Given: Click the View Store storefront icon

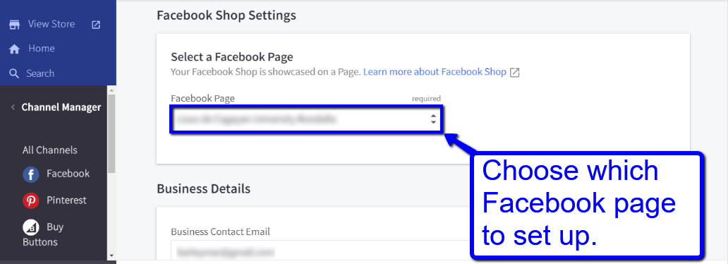Looking at the screenshot, I should click(14, 25).
